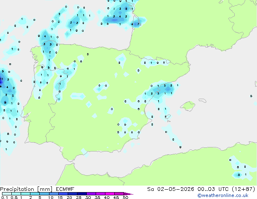Screen dimensions: 257x199
Task: Click the legend tick label '50'
Action: coord(125,197)
